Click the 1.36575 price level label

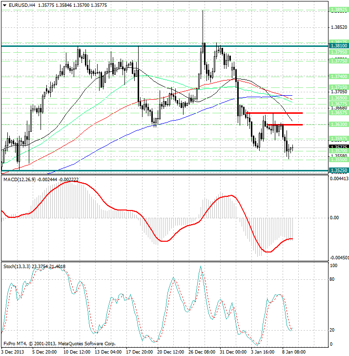tap(338, 112)
